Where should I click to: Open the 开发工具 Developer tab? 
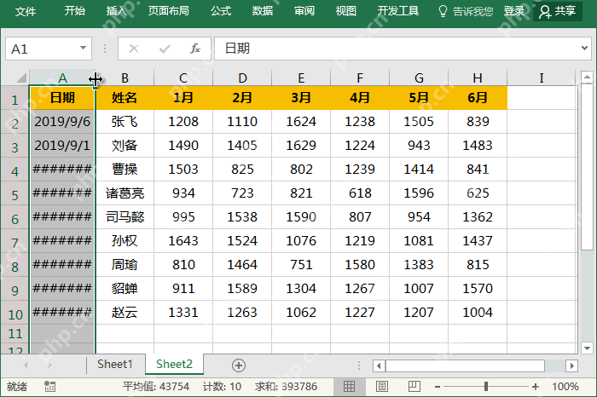(x=398, y=11)
